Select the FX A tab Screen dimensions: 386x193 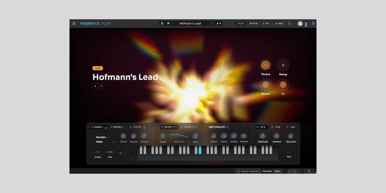click(263, 127)
